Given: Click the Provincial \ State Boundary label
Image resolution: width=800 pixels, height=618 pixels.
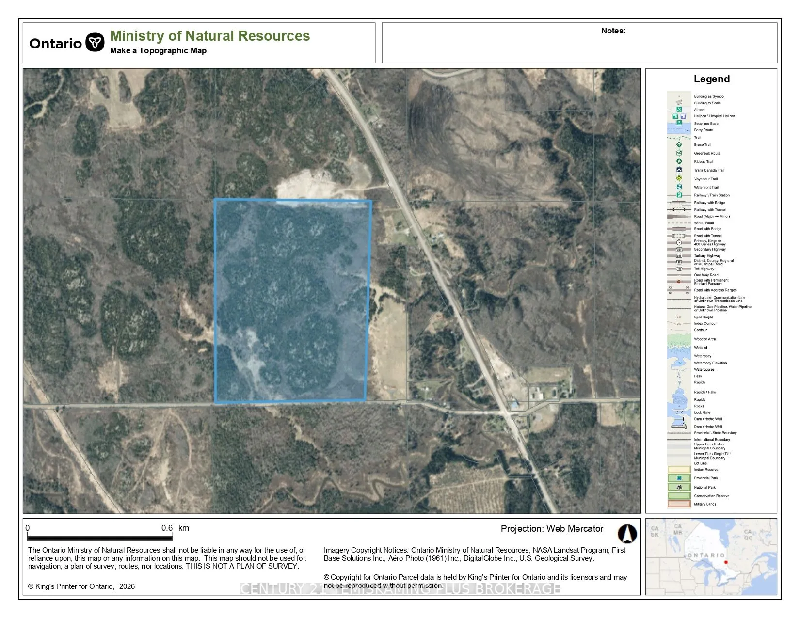Looking at the screenshot, I should (x=715, y=433).
